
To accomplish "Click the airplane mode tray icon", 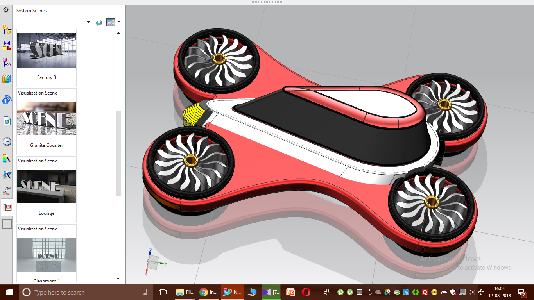I will point(481,292).
